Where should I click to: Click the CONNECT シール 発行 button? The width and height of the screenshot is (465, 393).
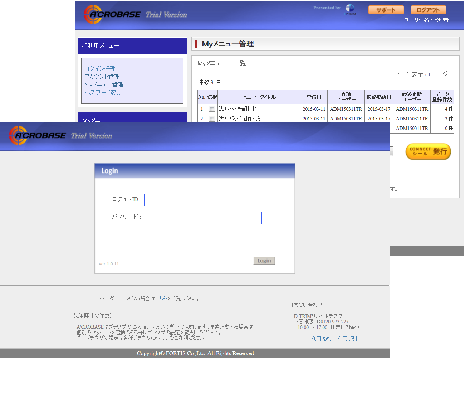428,151
